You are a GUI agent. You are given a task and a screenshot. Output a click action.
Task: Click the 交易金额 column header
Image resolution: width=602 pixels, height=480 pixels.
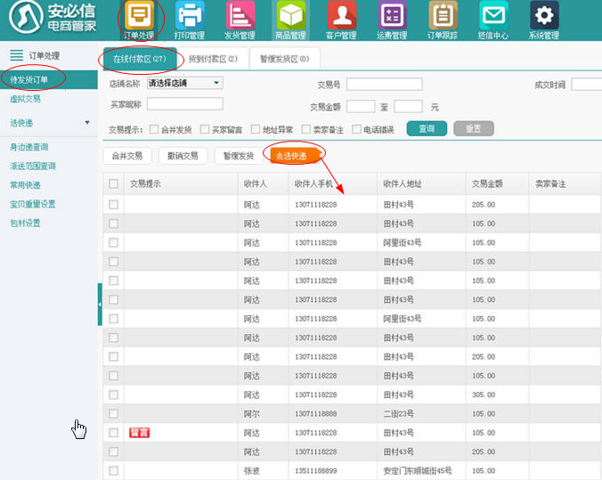tap(487, 184)
